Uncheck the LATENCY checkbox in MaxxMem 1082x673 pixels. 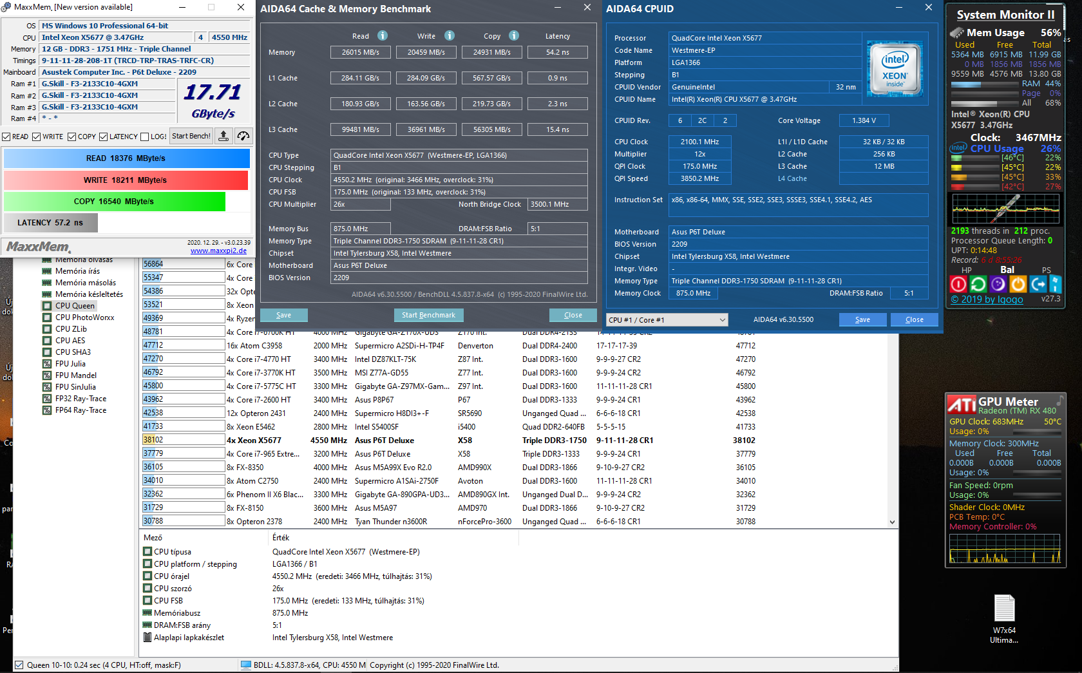pos(104,137)
